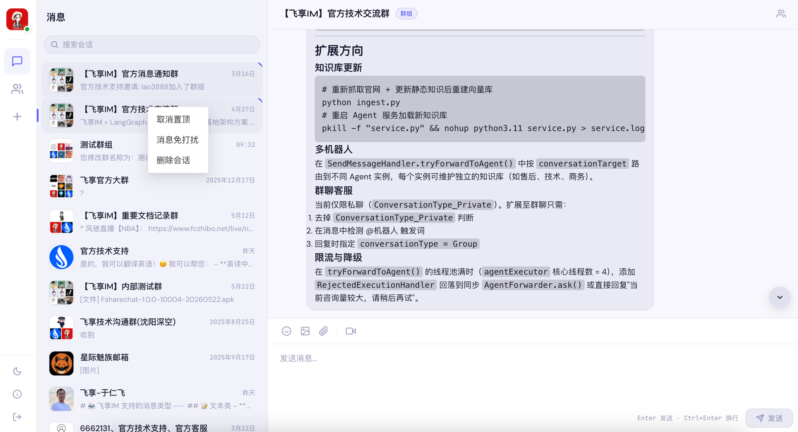The height and width of the screenshot is (432, 798).
Task: Click the image upload icon
Action: point(305,331)
